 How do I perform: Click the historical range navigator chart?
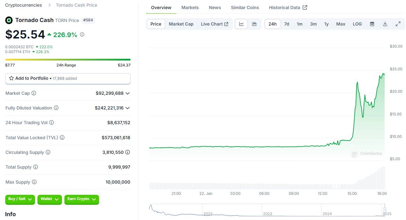pos(267,211)
